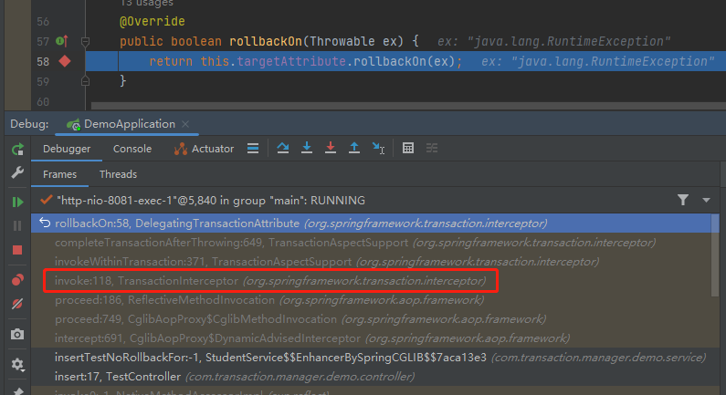
Task: Resume program with green play icon
Action: click(x=17, y=203)
